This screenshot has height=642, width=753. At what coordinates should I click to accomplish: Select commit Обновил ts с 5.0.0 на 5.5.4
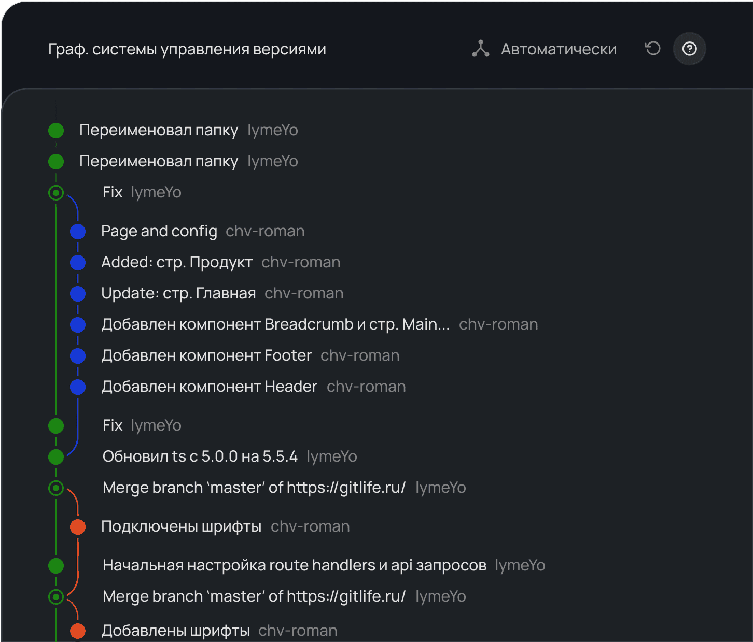point(200,456)
